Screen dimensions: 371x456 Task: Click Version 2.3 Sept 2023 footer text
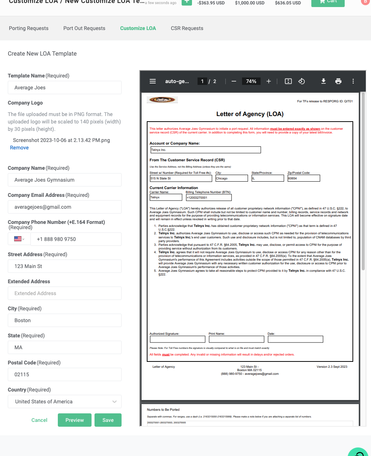click(332, 367)
